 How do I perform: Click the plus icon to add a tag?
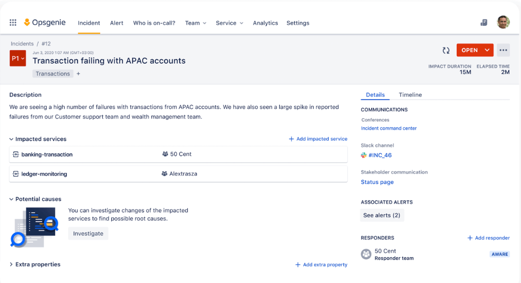(78, 74)
